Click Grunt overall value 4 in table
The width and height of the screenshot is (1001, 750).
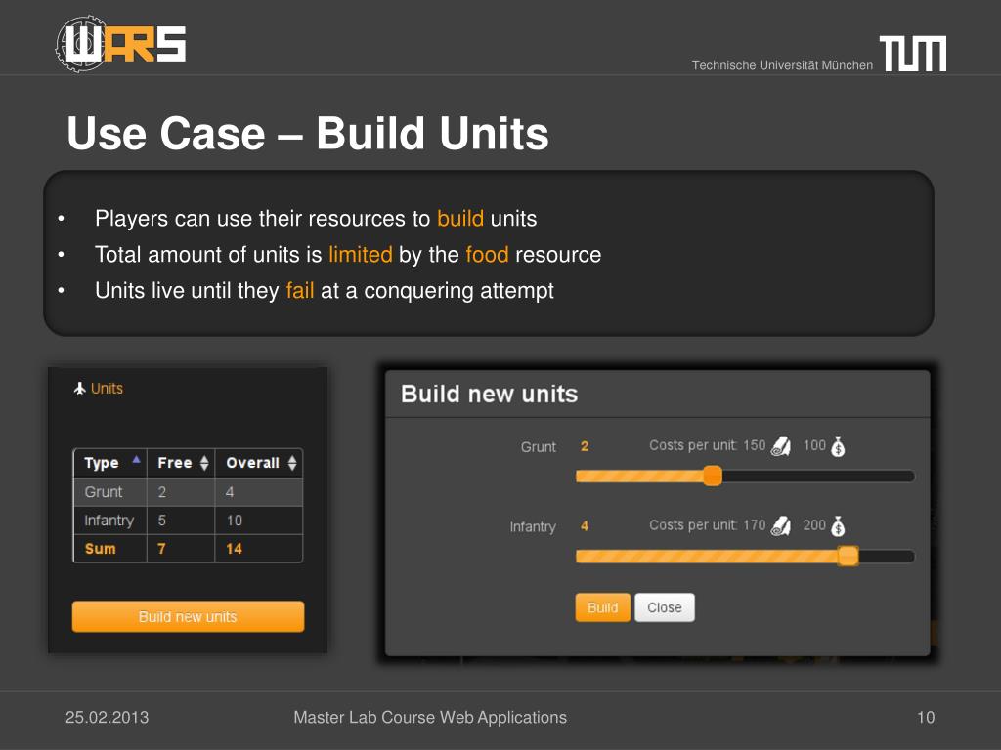pos(230,492)
